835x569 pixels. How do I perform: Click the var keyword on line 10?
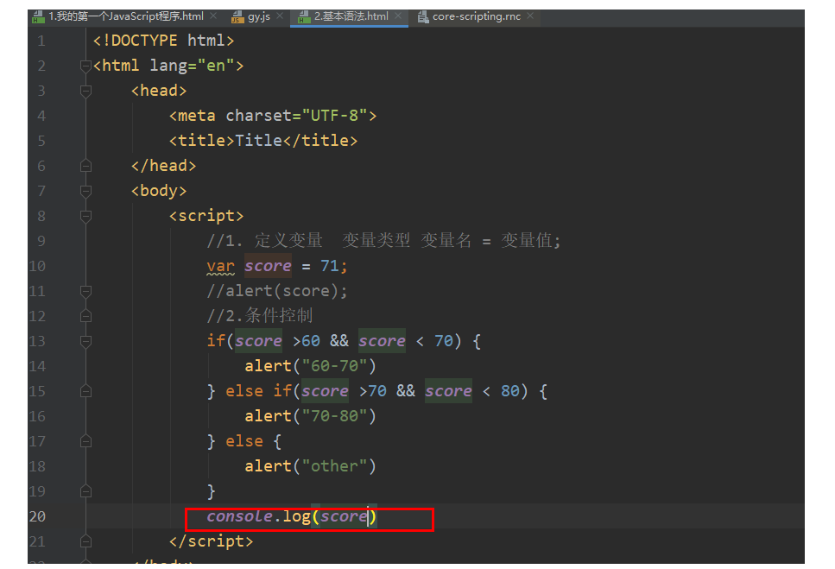[x=220, y=266]
